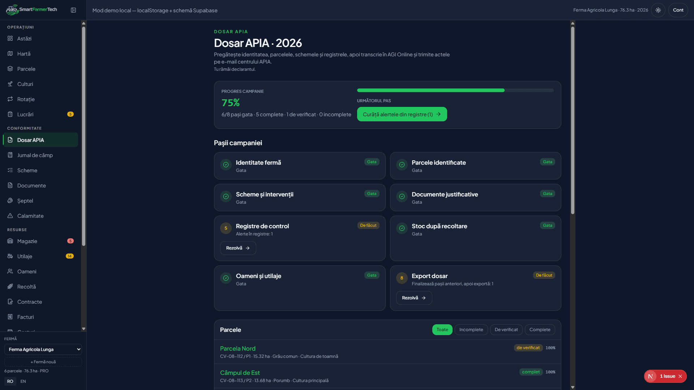Click the Oameni și utilaje check icon
The image size is (694, 390).
click(x=226, y=278)
